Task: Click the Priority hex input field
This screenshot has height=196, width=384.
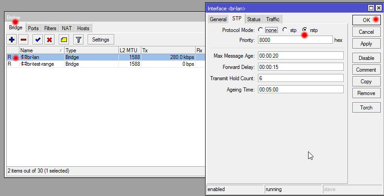Action: click(x=295, y=40)
